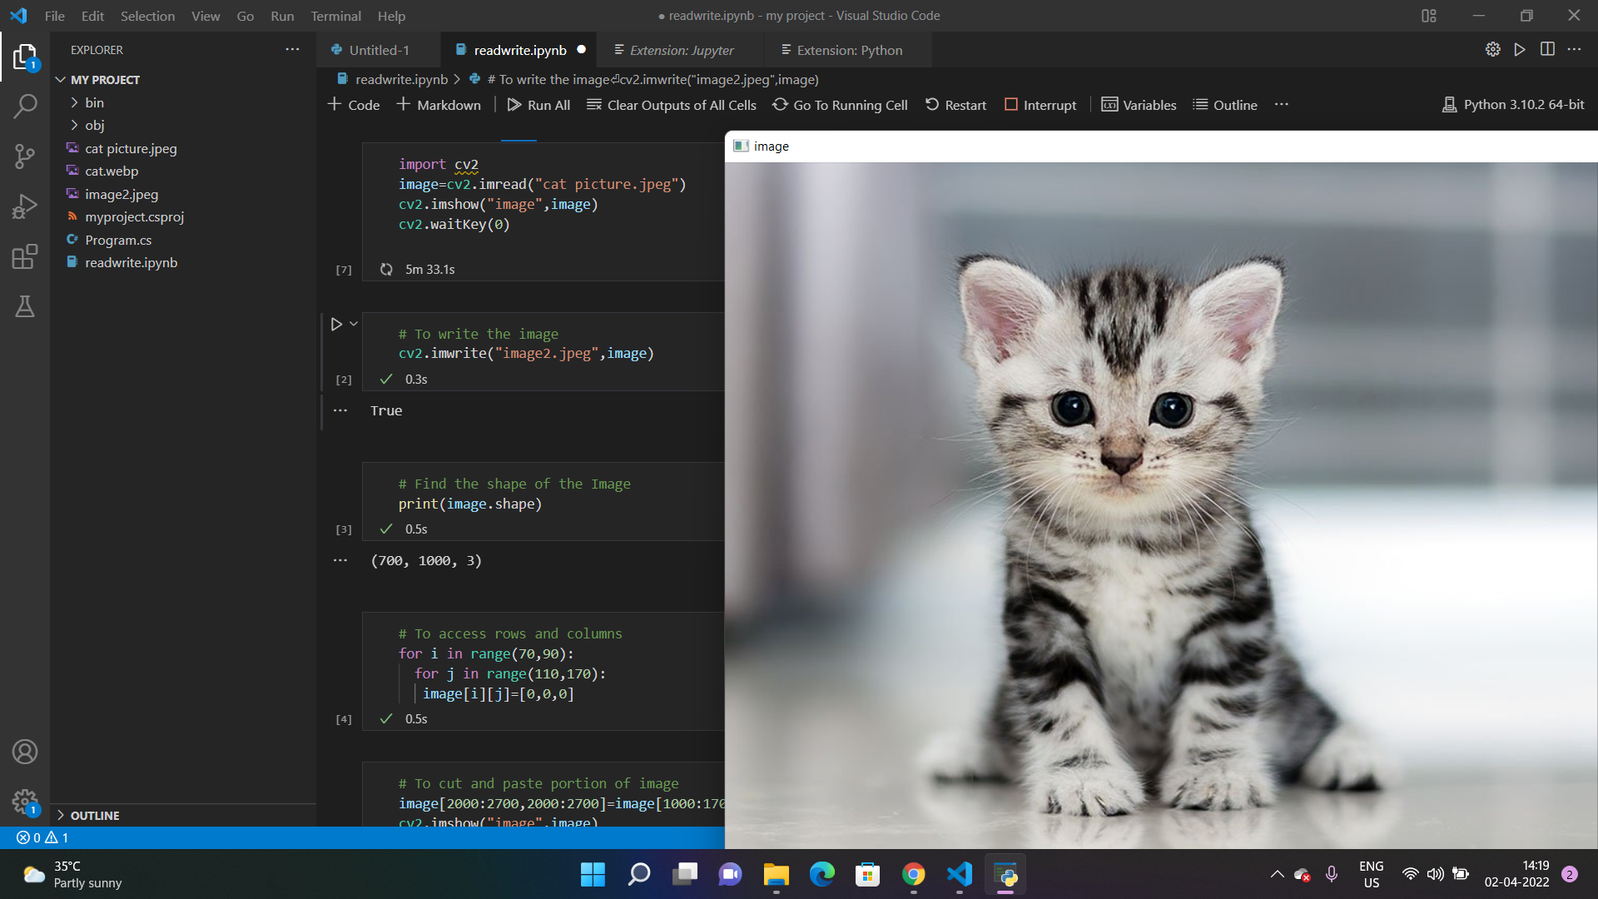The image size is (1598, 899).
Task: Open the Selection menu
Action: [x=147, y=16]
